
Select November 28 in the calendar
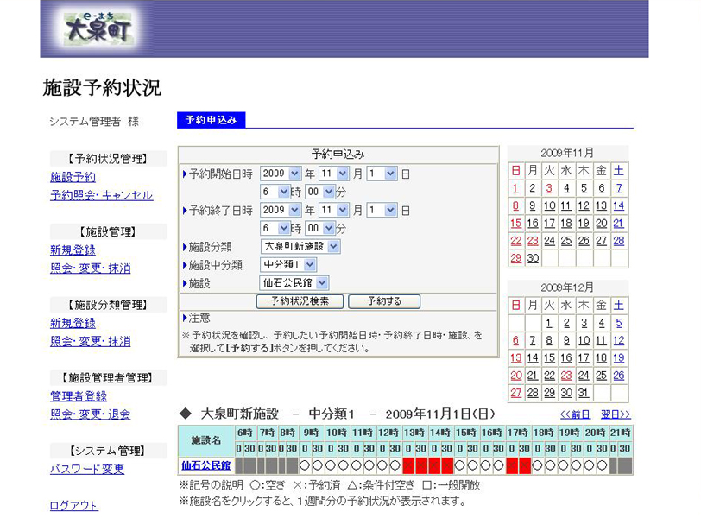point(619,241)
